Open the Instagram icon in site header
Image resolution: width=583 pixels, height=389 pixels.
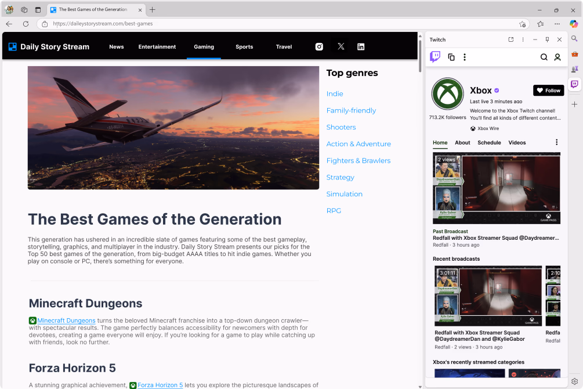tap(319, 46)
